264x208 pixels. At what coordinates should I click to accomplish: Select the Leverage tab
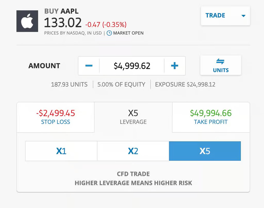coord(133,117)
